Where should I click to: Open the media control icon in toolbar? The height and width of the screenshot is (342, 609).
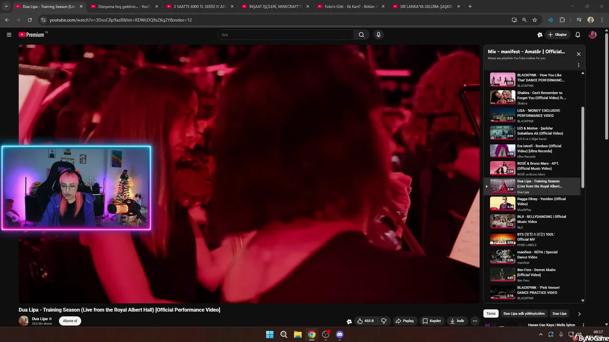[579, 20]
